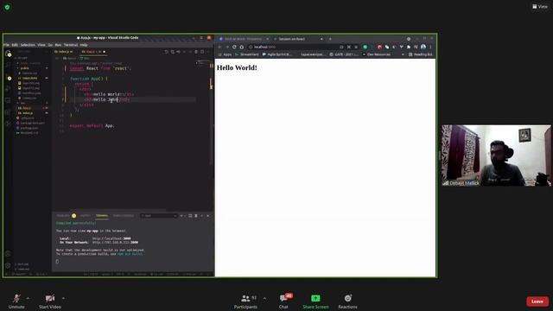Open Manage gear in VS Code activity bar

coord(8,265)
